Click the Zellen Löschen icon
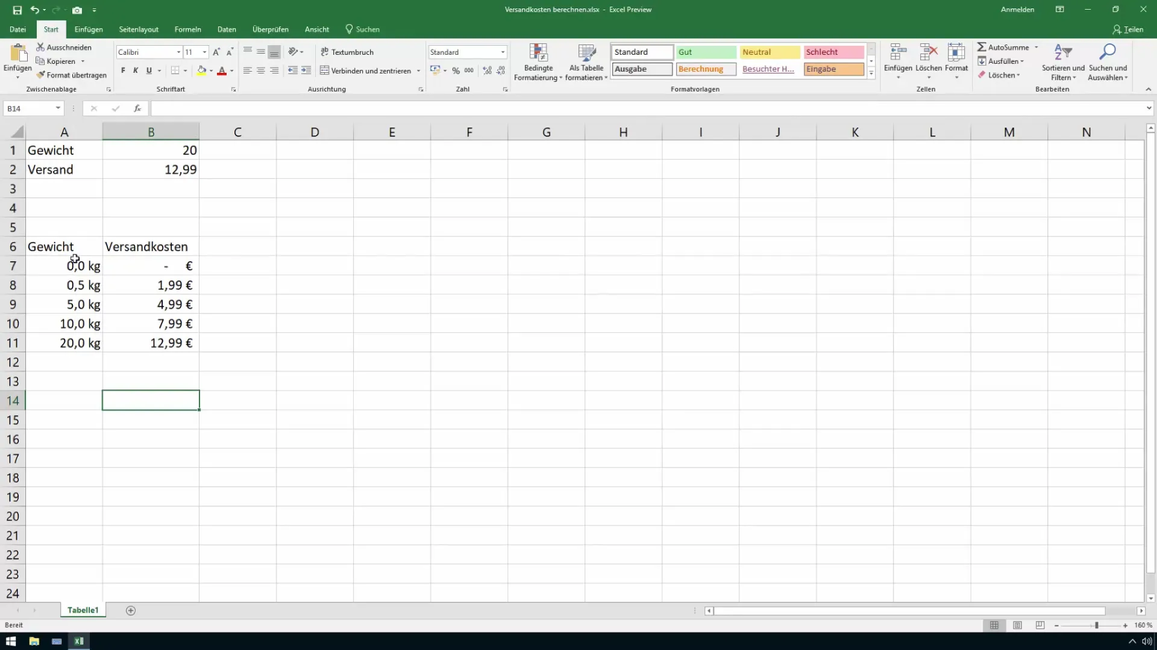This screenshot has width=1157, height=650. coord(929,53)
